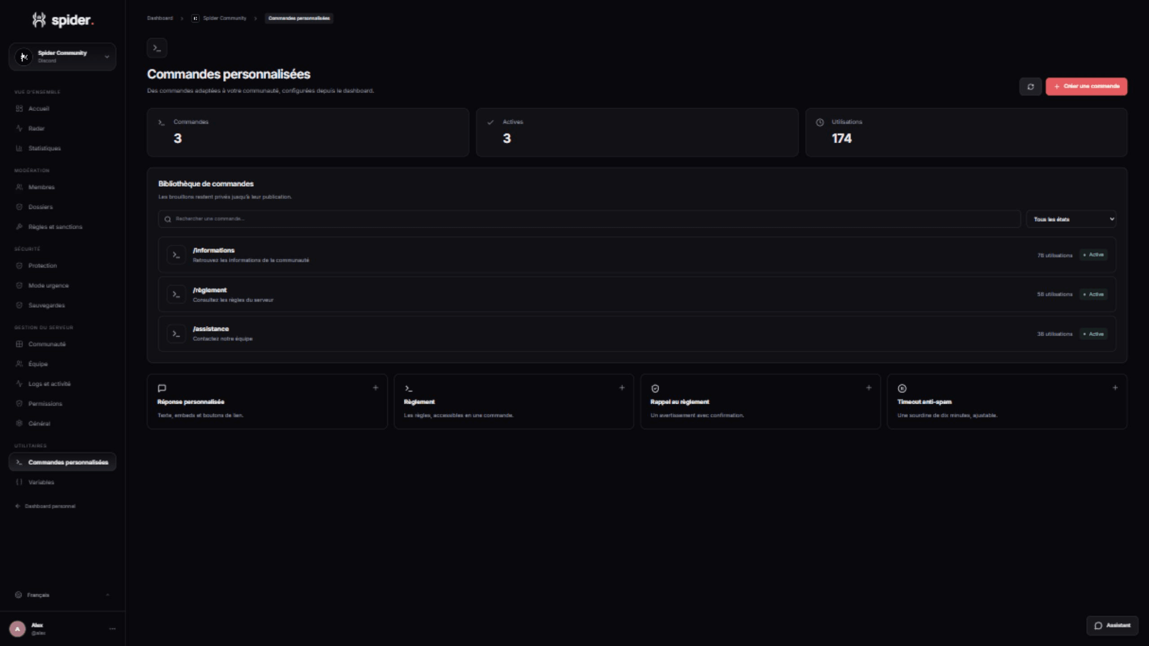Click the Active badge for /informations
The width and height of the screenshot is (1149, 646).
coord(1093,255)
